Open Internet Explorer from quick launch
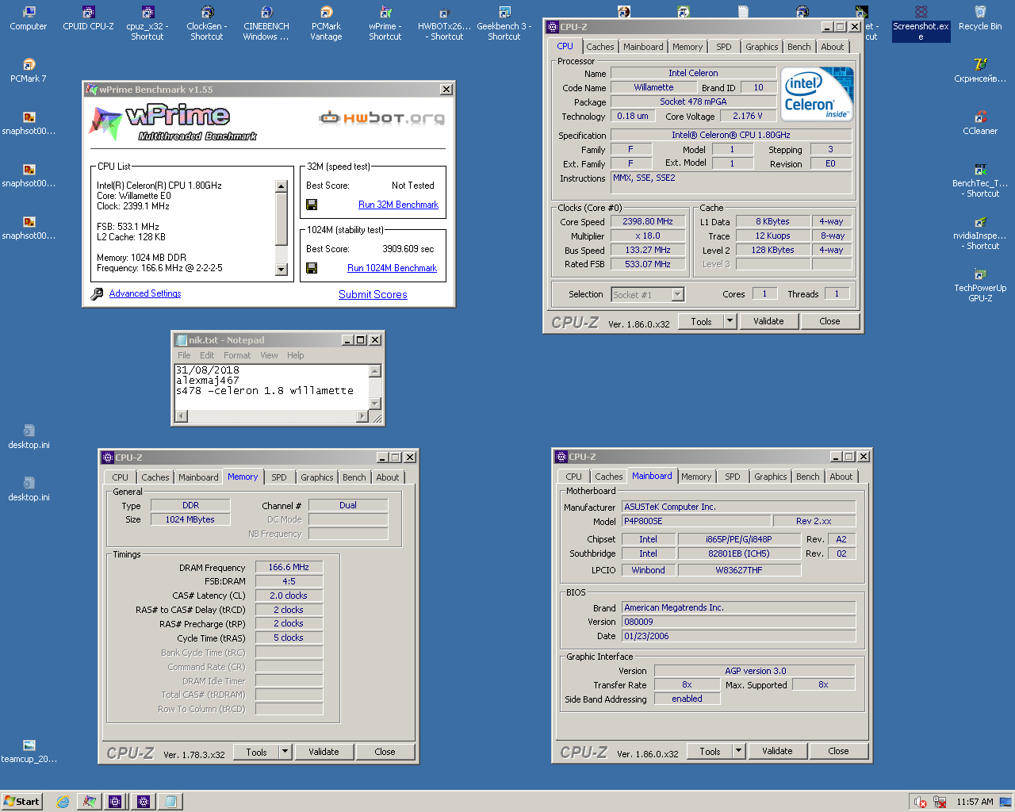This screenshot has height=812, width=1015. coord(63,802)
